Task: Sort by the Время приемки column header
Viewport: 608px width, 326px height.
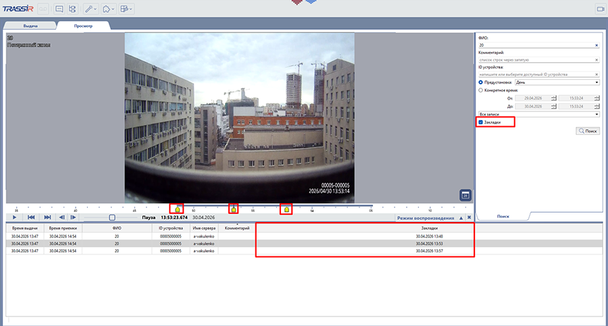Action: (63, 228)
